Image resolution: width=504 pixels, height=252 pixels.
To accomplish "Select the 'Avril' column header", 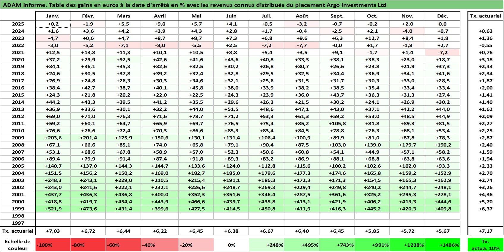I will [x=160, y=16].
